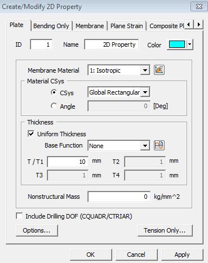Click the ID input field
Image resolution: width=208 pixels, height=263 pixels.
pyautogui.click(x=41, y=44)
